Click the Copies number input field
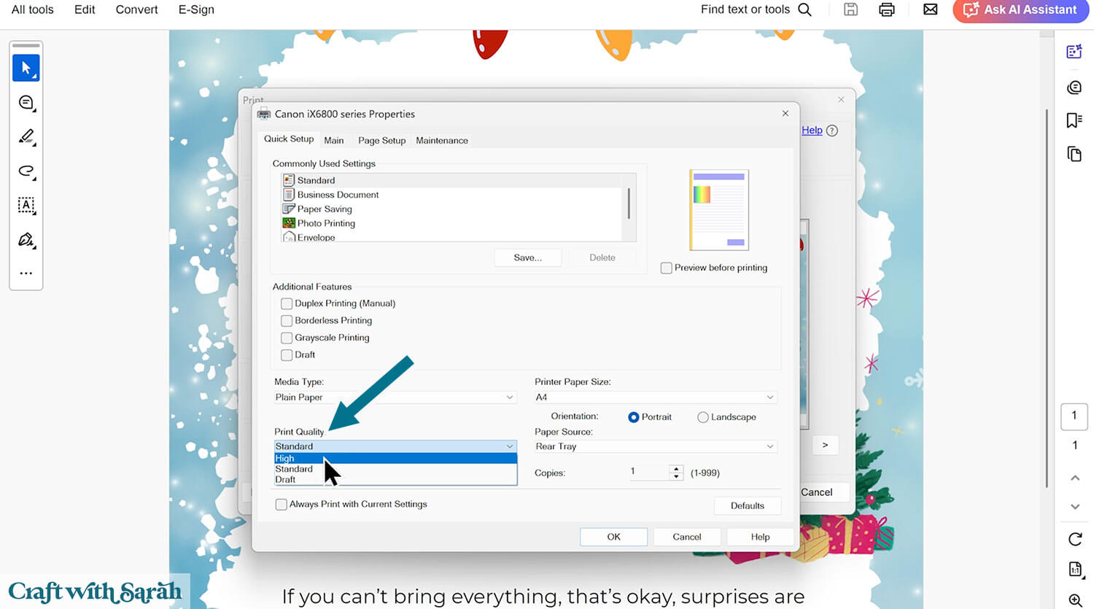Screen dimensions: 1094x609 pos(647,472)
